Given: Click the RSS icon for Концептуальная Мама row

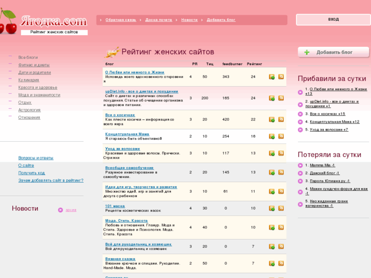Looking at the screenshot, I should click(x=281, y=136).
